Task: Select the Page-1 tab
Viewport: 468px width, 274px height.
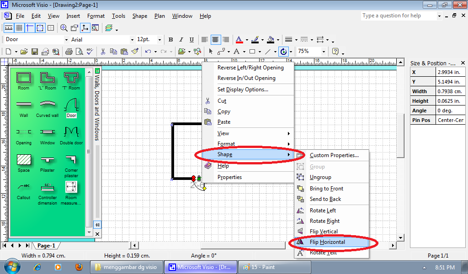Action: 46,246
